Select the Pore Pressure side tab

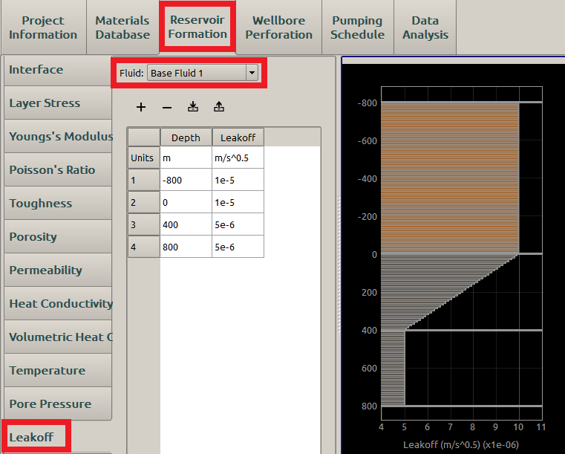(x=58, y=404)
